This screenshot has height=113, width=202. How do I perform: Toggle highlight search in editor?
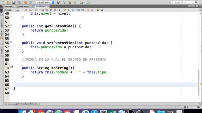pyautogui.click(x=55, y=10)
